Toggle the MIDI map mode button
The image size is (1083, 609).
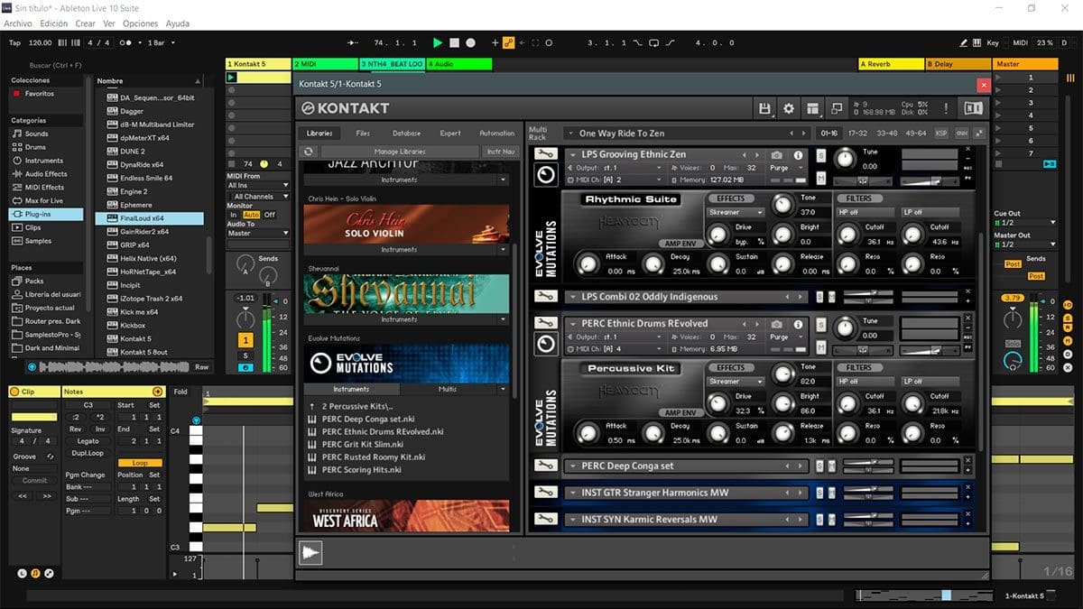(x=1020, y=42)
